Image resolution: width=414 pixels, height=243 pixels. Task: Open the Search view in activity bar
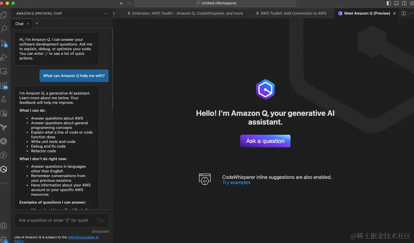pyautogui.click(x=4, y=29)
